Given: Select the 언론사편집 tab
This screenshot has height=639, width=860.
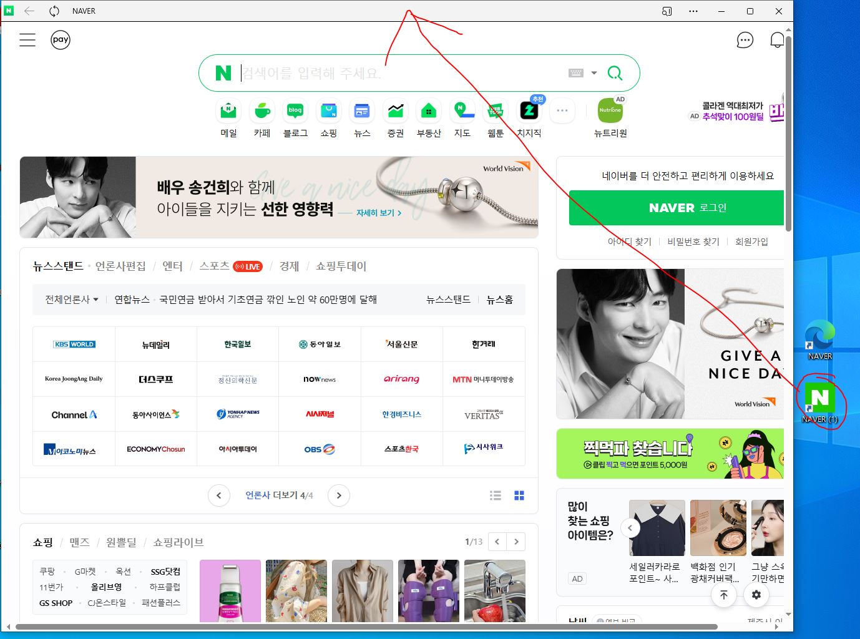Looking at the screenshot, I should coord(120,266).
